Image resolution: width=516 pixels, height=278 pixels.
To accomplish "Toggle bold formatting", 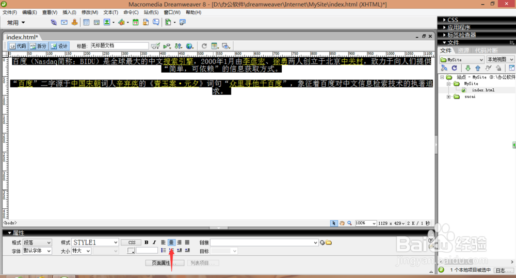I will 147,242.
